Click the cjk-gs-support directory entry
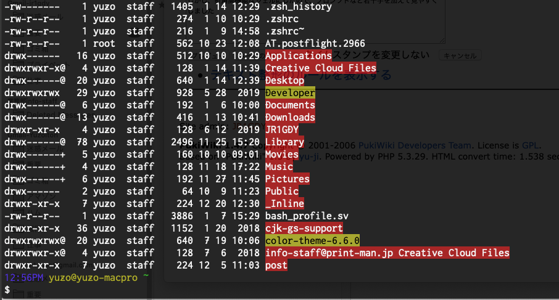Image resolution: width=559 pixels, height=300 pixels. tap(304, 229)
